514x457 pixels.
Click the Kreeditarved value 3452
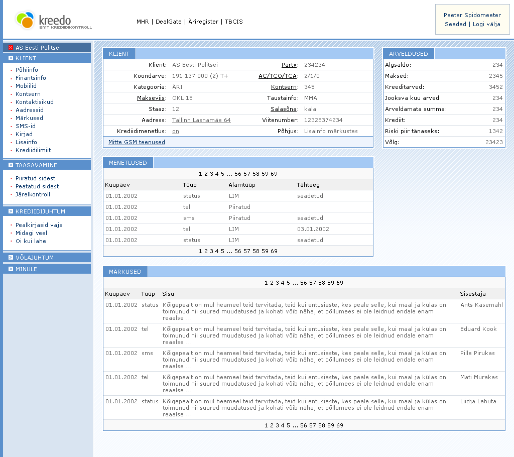[495, 87]
